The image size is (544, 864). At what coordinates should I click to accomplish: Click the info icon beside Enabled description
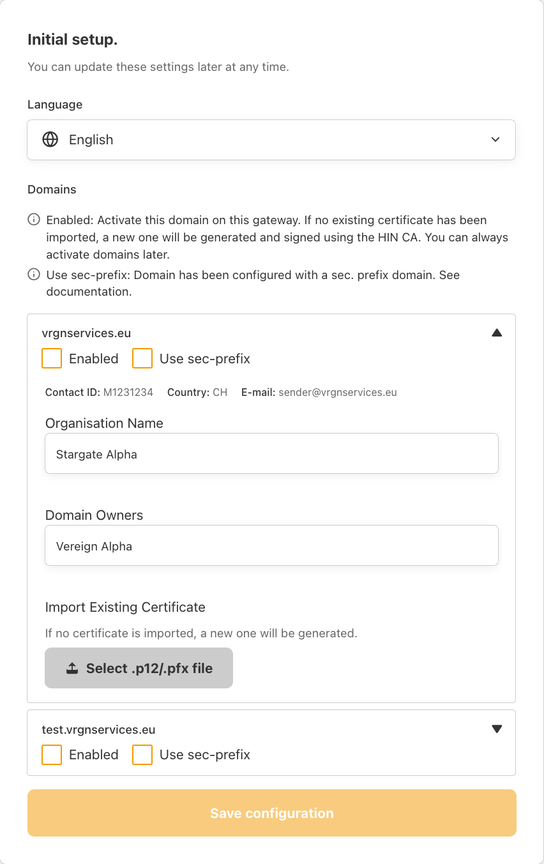coord(34,220)
